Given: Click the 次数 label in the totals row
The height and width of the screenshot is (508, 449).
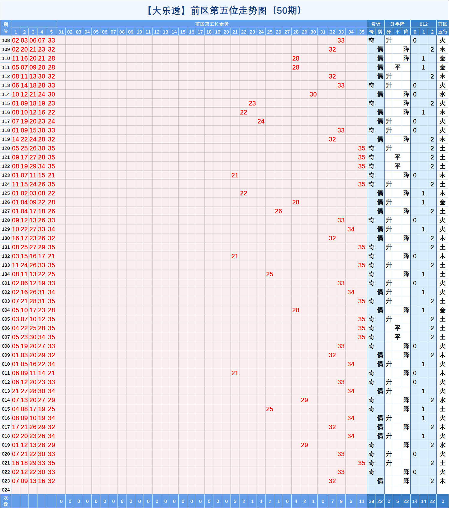Looking at the screenshot, I should (x=6, y=501).
